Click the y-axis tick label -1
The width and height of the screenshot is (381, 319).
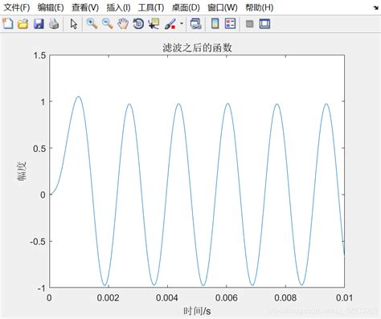tap(42, 288)
